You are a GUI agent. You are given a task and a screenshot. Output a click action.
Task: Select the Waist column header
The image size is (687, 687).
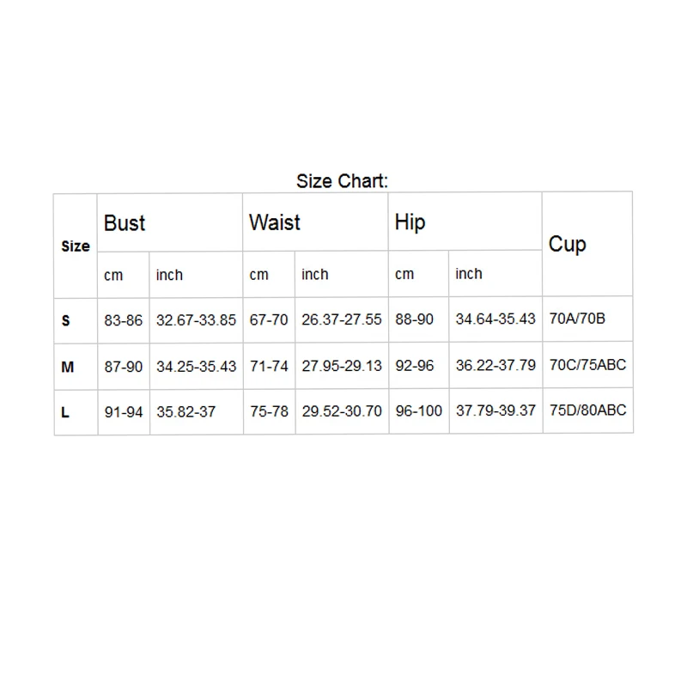click(275, 222)
